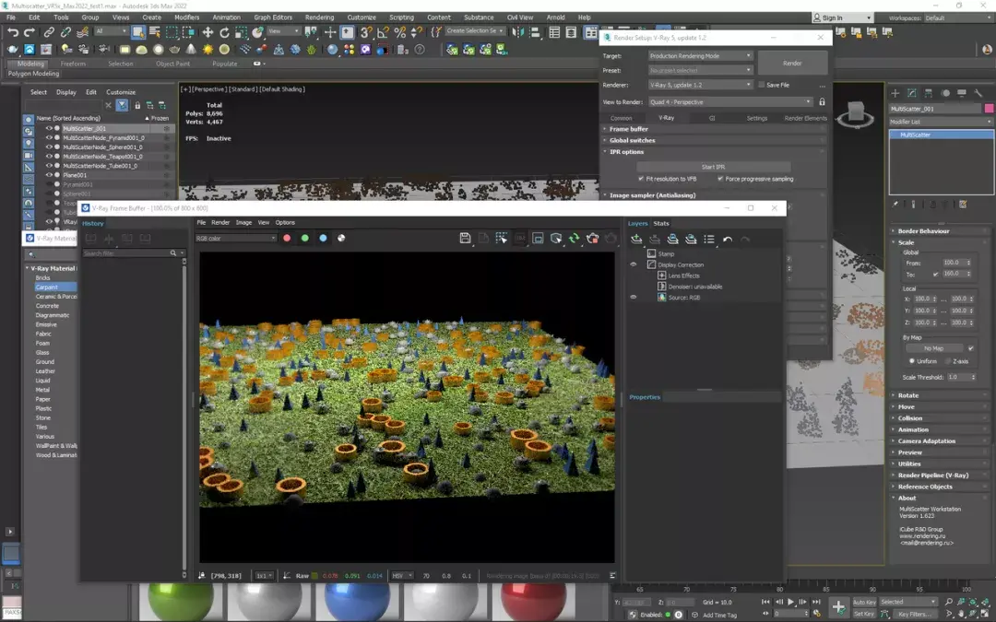
Task: Click the pink object color swatch
Action: click(988, 109)
